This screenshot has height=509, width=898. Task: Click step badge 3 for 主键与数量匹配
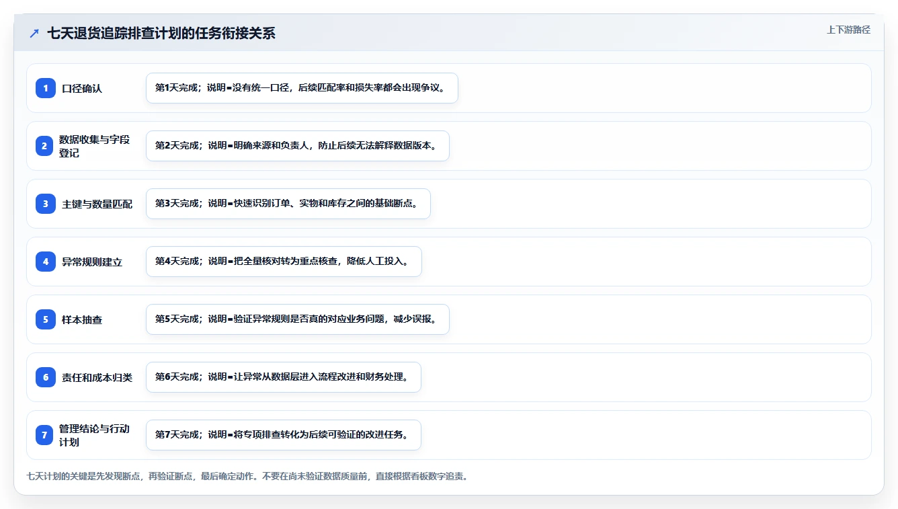tap(46, 204)
